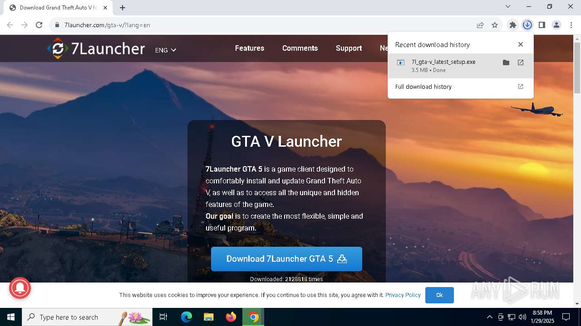Accept cookies with the Ok button

[x=439, y=295]
